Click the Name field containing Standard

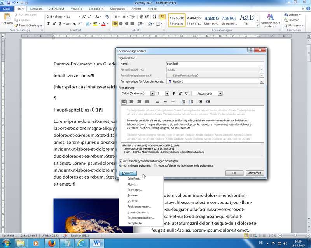[x=215, y=64]
